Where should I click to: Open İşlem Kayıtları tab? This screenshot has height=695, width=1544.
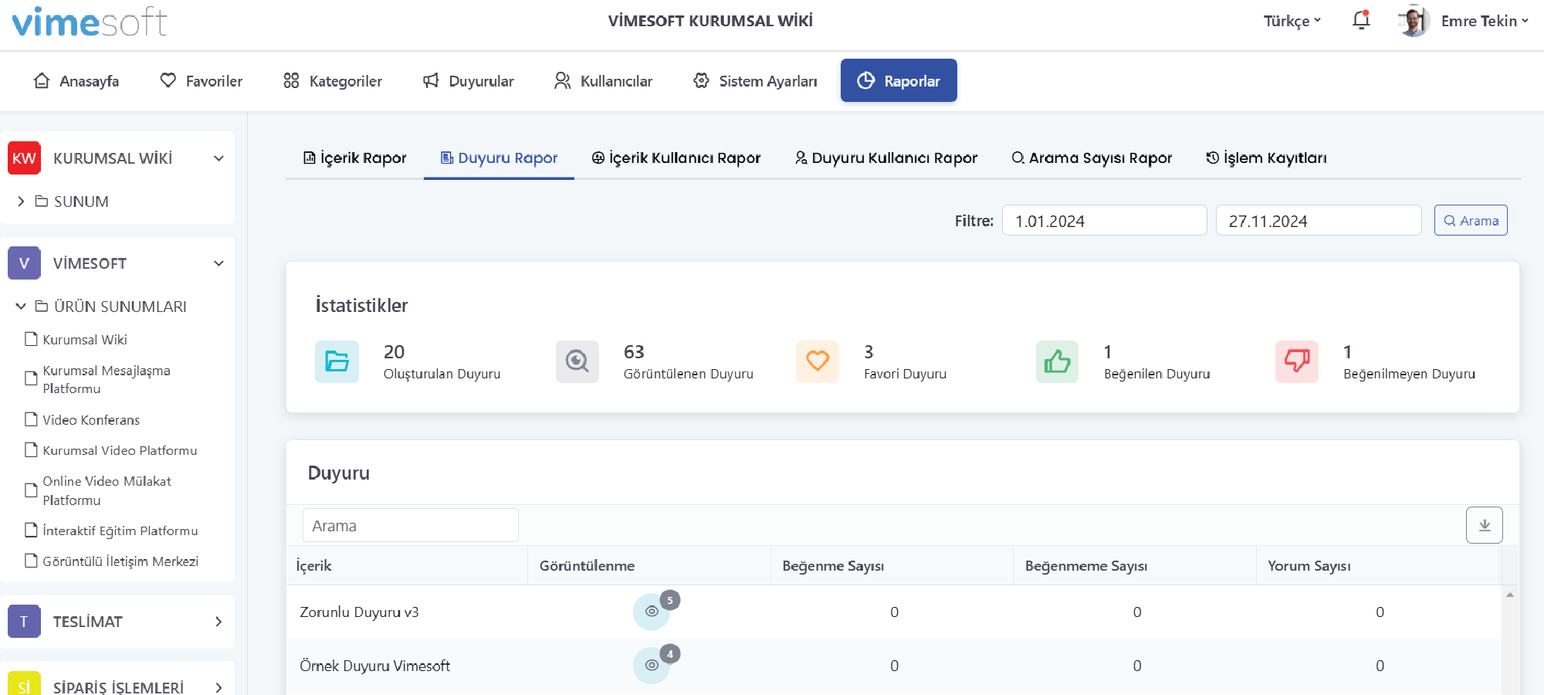[x=1266, y=158]
